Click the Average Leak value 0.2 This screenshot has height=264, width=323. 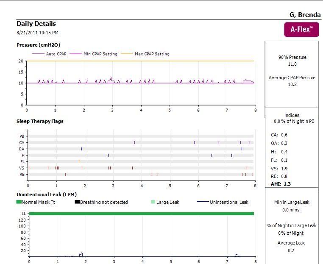pyautogui.click(x=292, y=250)
